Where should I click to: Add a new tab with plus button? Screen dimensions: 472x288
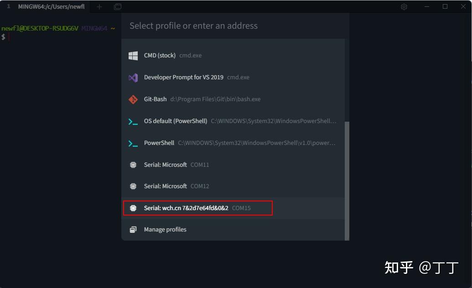click(x=99, y=7)
